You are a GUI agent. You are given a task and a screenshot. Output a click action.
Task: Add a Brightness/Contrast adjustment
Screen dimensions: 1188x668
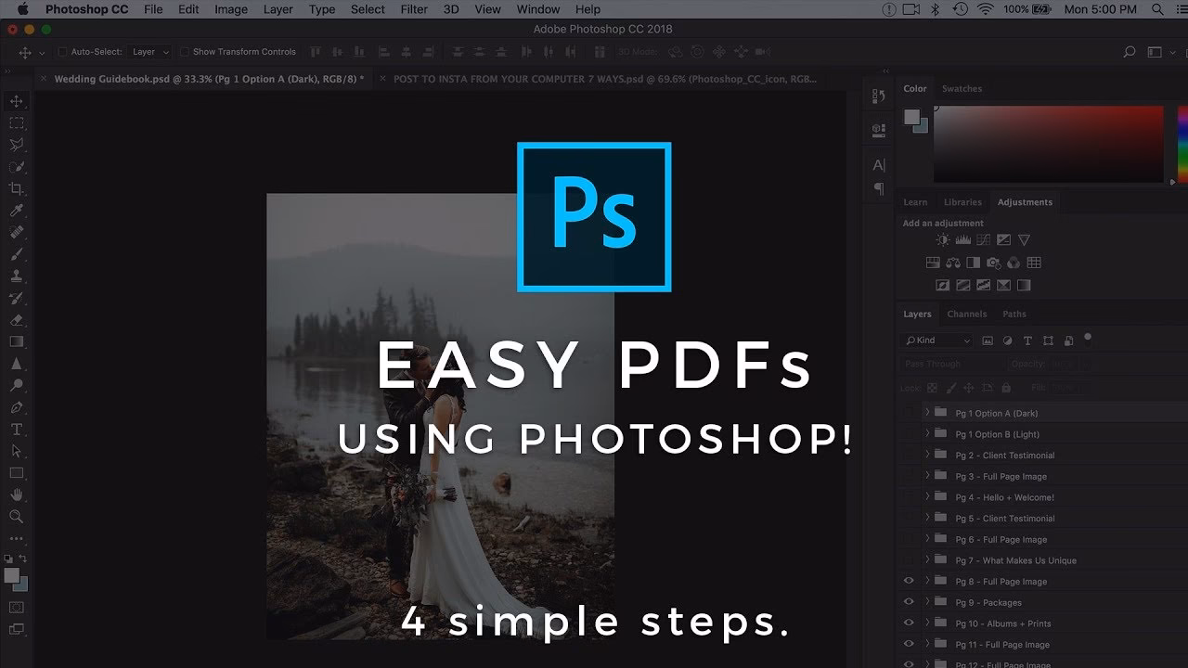tap(942, 239)
